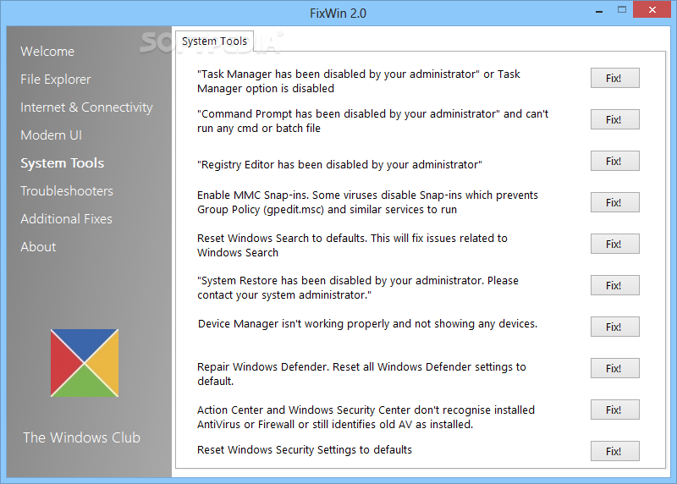
Task: Click "Enable MMC Snap-ins" description text
Action: 367,202
